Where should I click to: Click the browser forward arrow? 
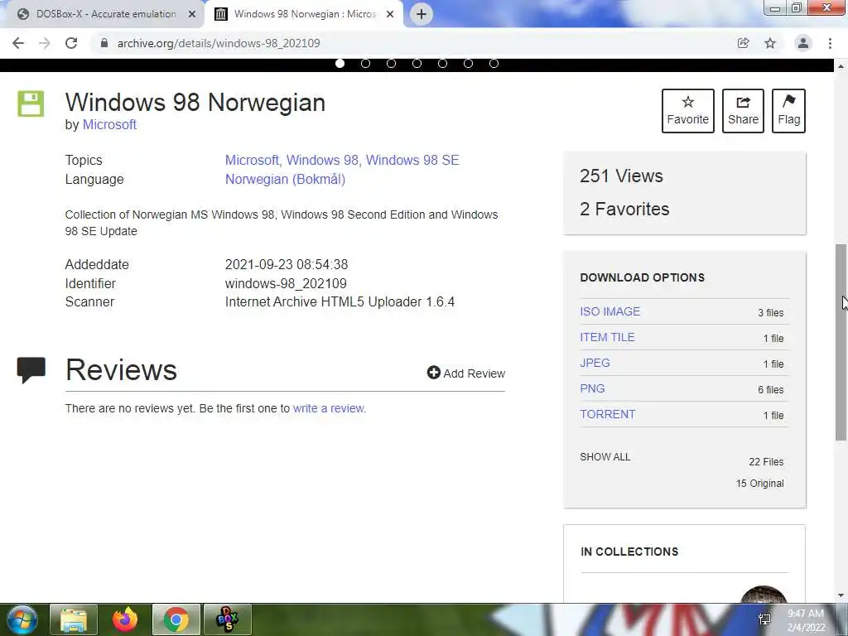point(45,43)
